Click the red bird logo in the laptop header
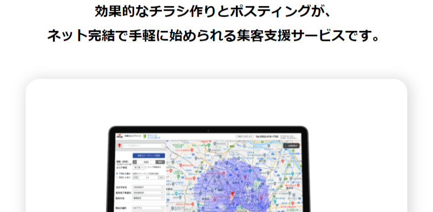Image resolution: width=433 pixels, height=212 pixels. pyautogui.click(x=120, y=136)
